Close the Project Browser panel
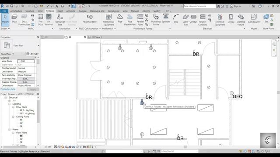 pyautogui.click(x=38, y=94)
